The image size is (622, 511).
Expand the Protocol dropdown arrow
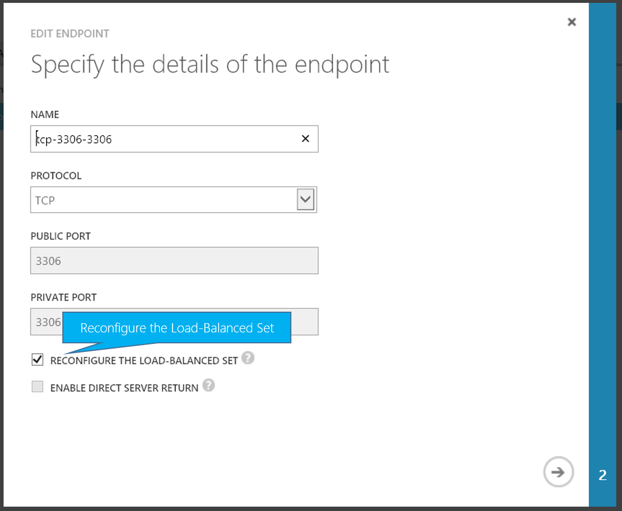(x=305, y=200)
